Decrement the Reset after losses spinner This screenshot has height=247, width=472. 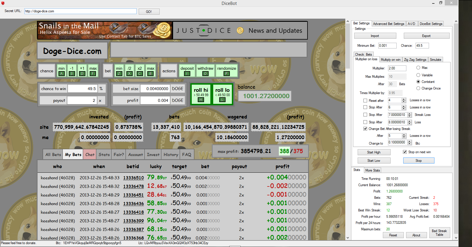[404, 102]
